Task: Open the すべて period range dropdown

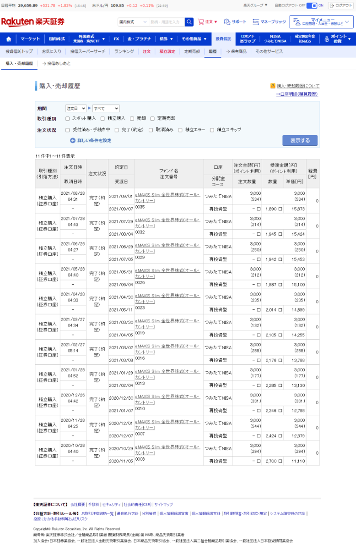Action: pos(106,109)
